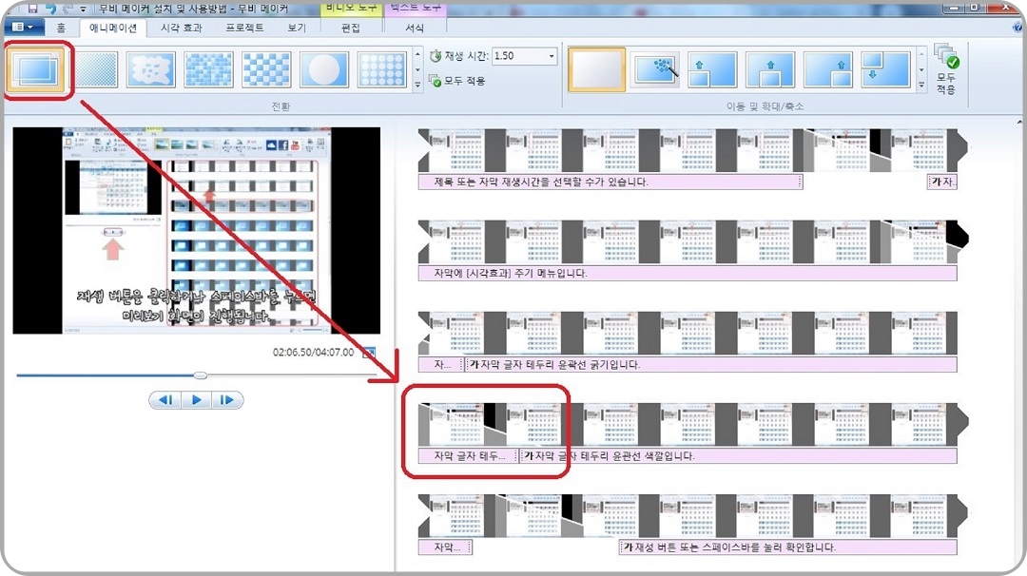Select the short '자...' caption in third row
This screenshot has height=576, width=1027.
pos(441,364)
